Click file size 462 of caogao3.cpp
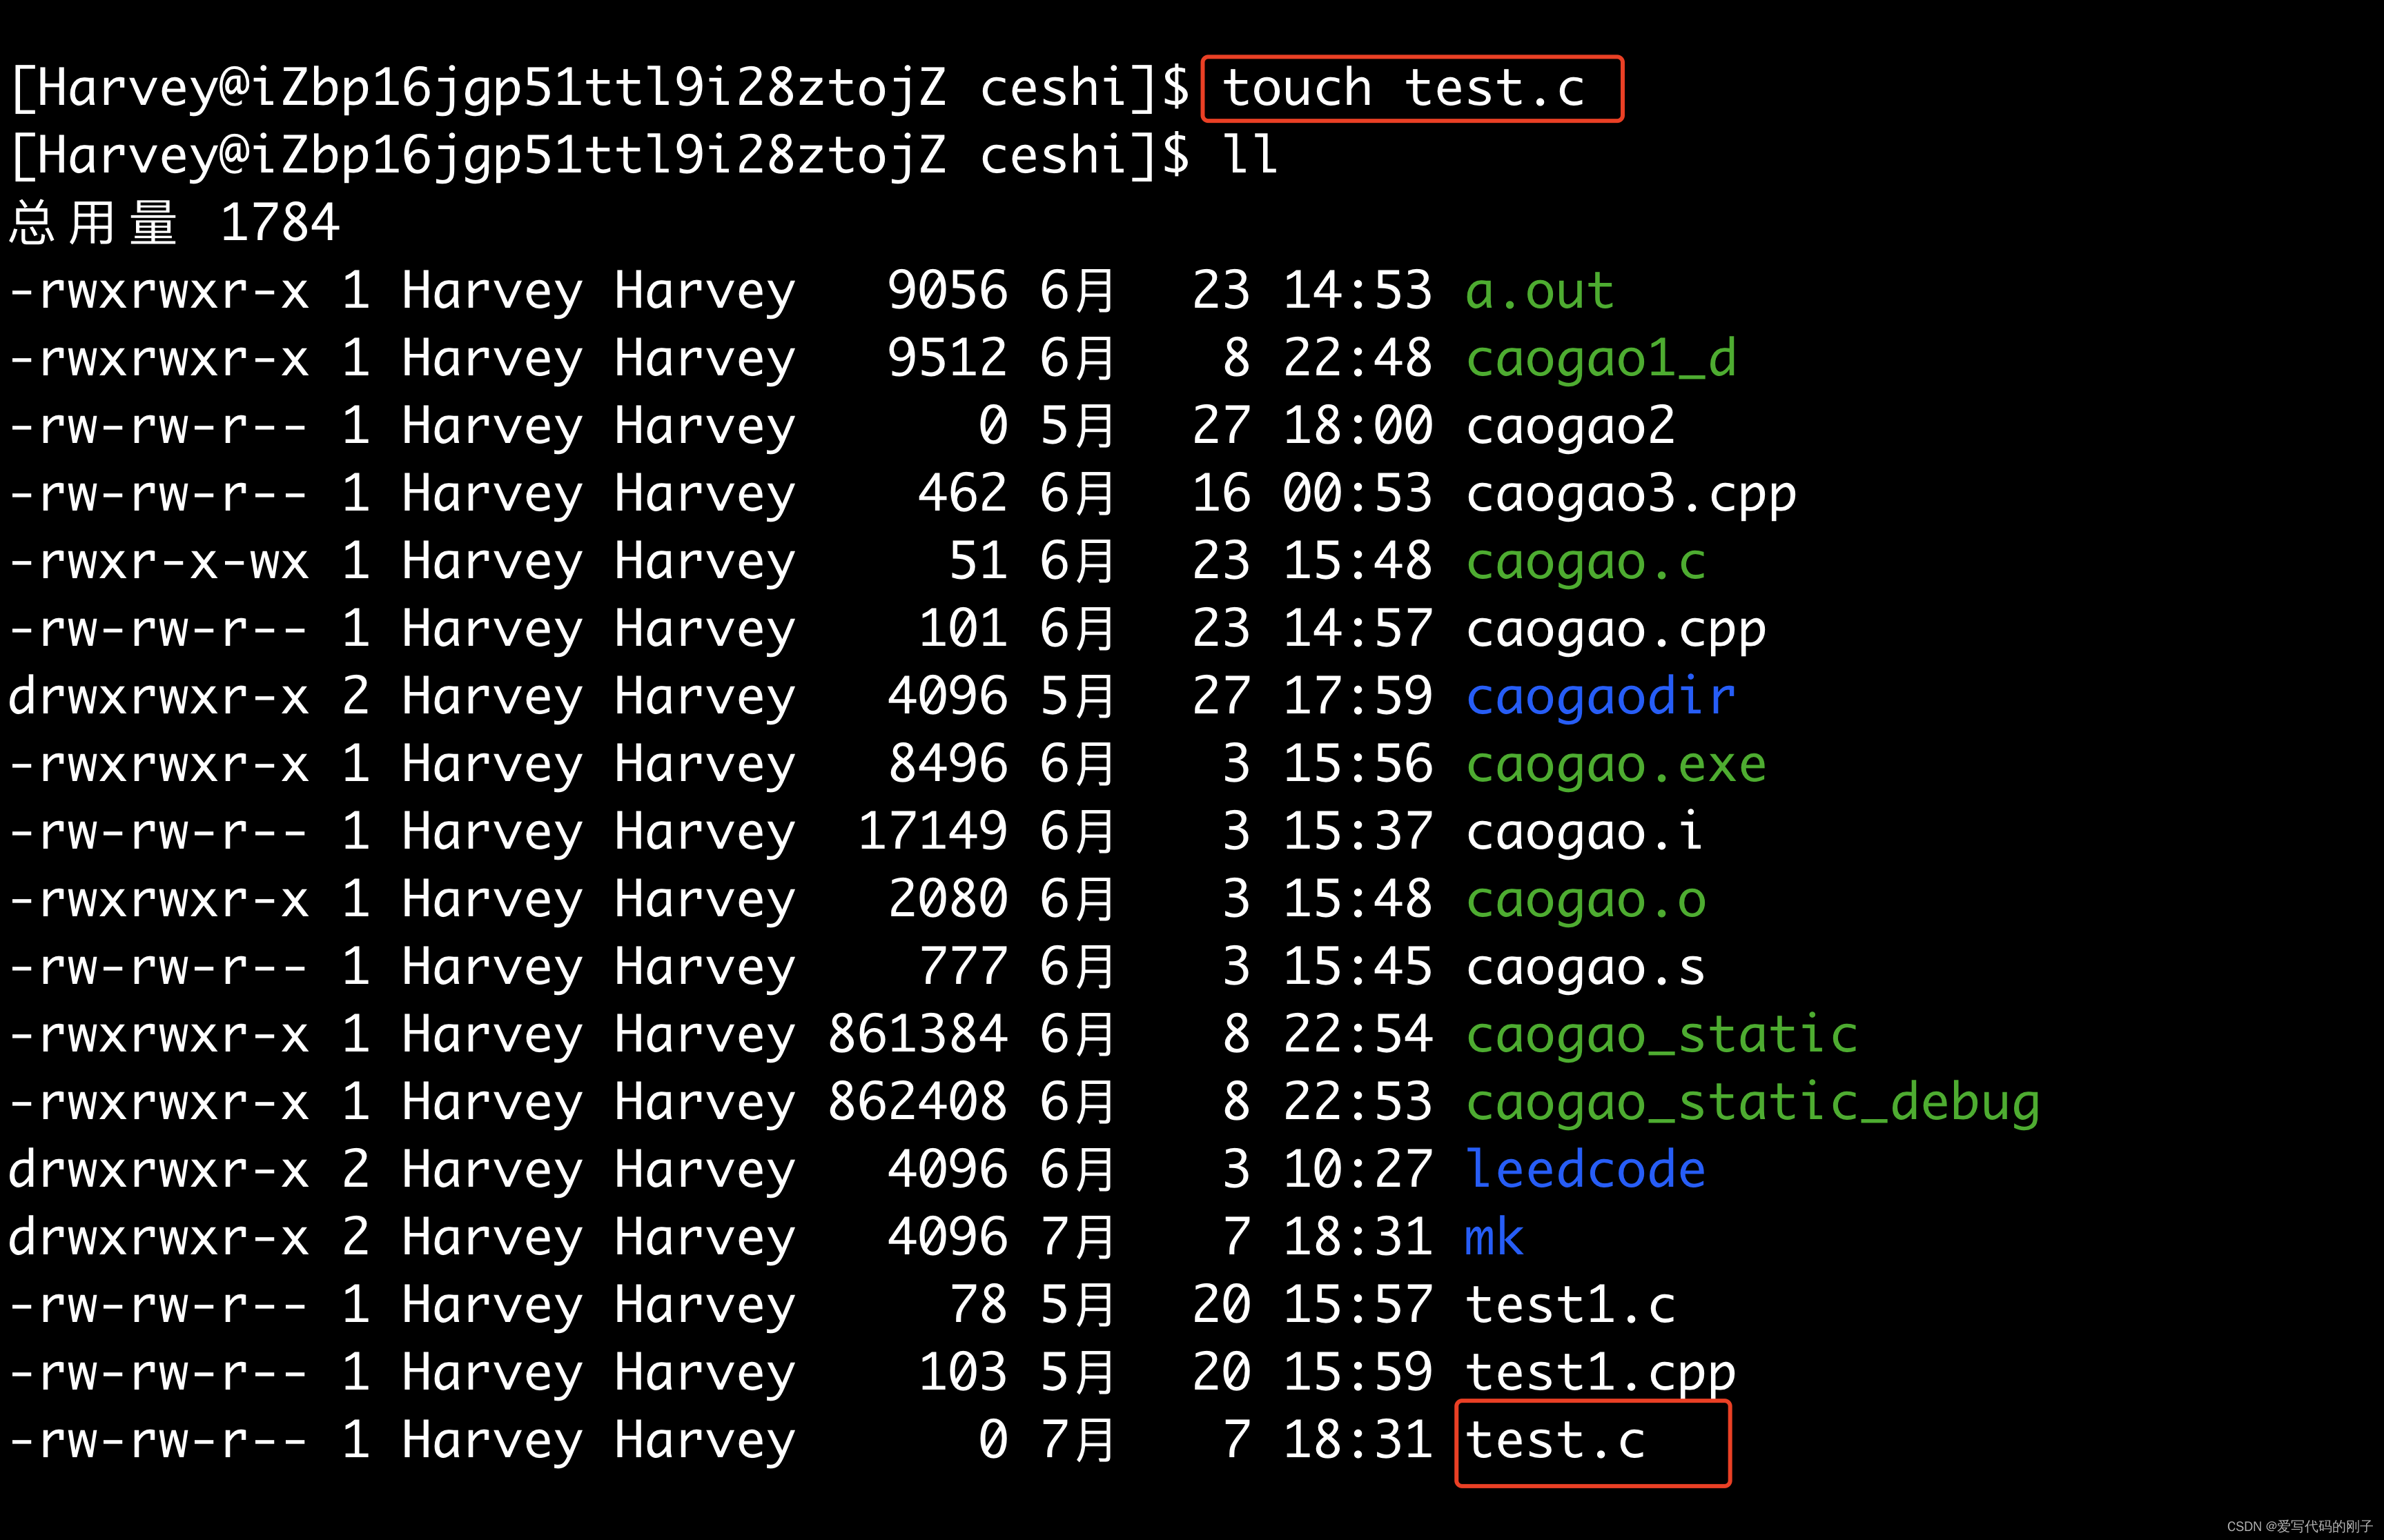 click(962, 494)
